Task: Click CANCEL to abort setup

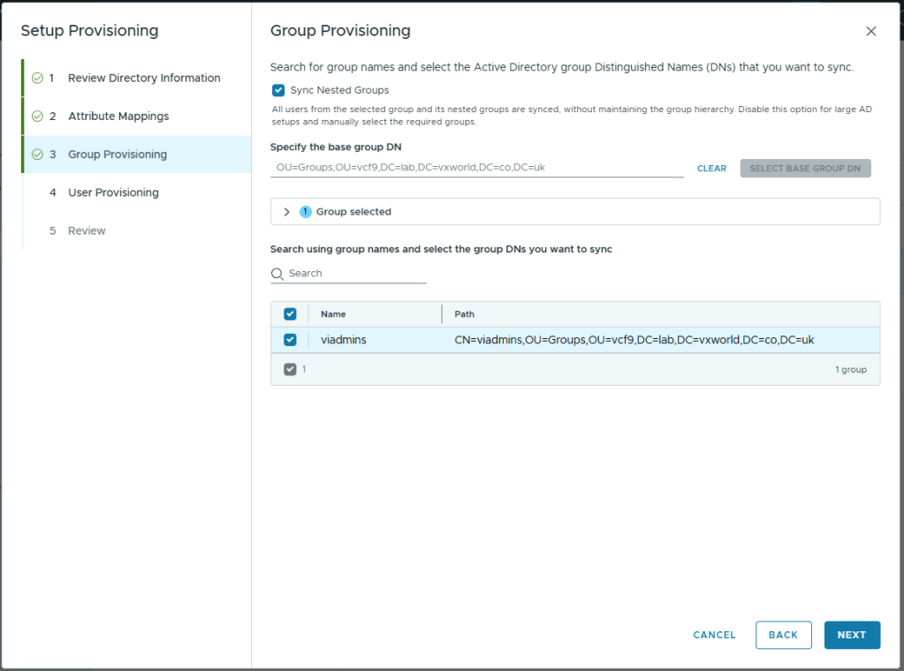Action: click(714, 635)
